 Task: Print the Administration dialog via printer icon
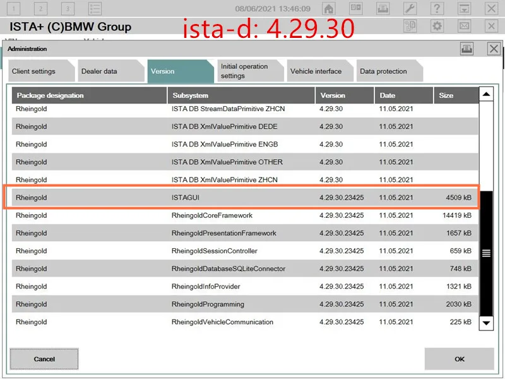click(466, 49)
